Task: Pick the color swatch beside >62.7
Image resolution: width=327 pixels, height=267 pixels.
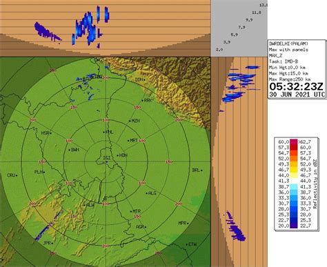Action: pyautogui.click(x=294, y=141)
